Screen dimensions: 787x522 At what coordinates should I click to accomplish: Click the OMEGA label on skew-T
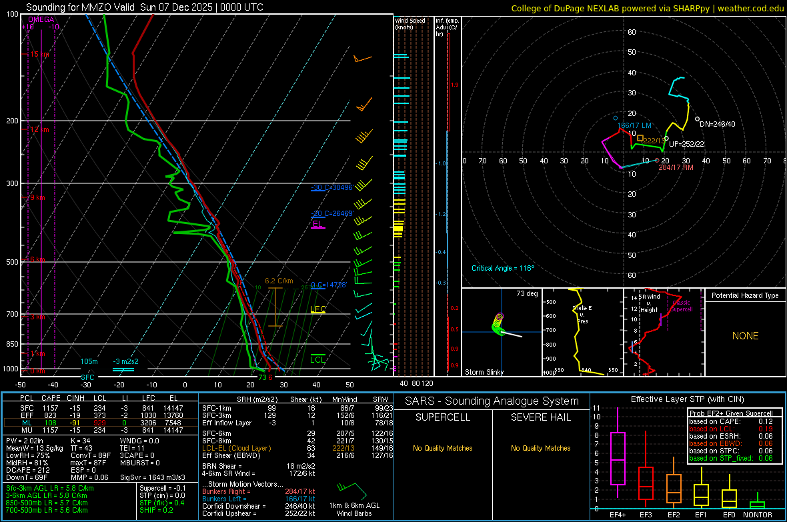[41, 19]
